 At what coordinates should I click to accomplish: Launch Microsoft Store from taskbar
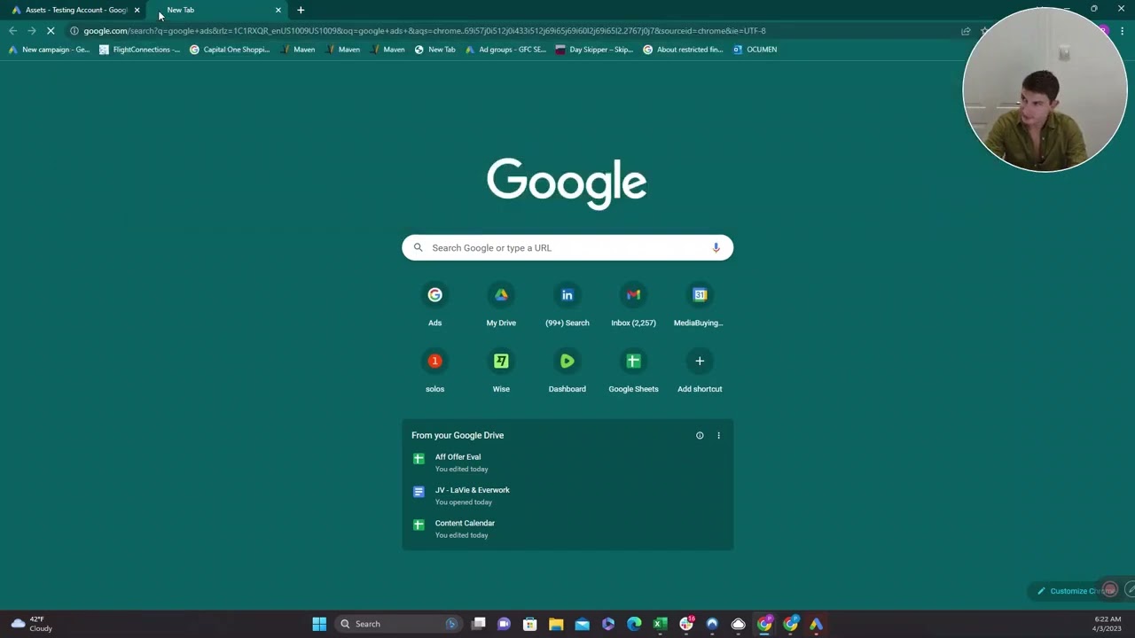click(x=530, y=624)
